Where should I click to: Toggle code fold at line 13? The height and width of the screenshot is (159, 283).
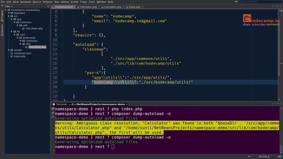pyautogui.click(x=61, y=54)
